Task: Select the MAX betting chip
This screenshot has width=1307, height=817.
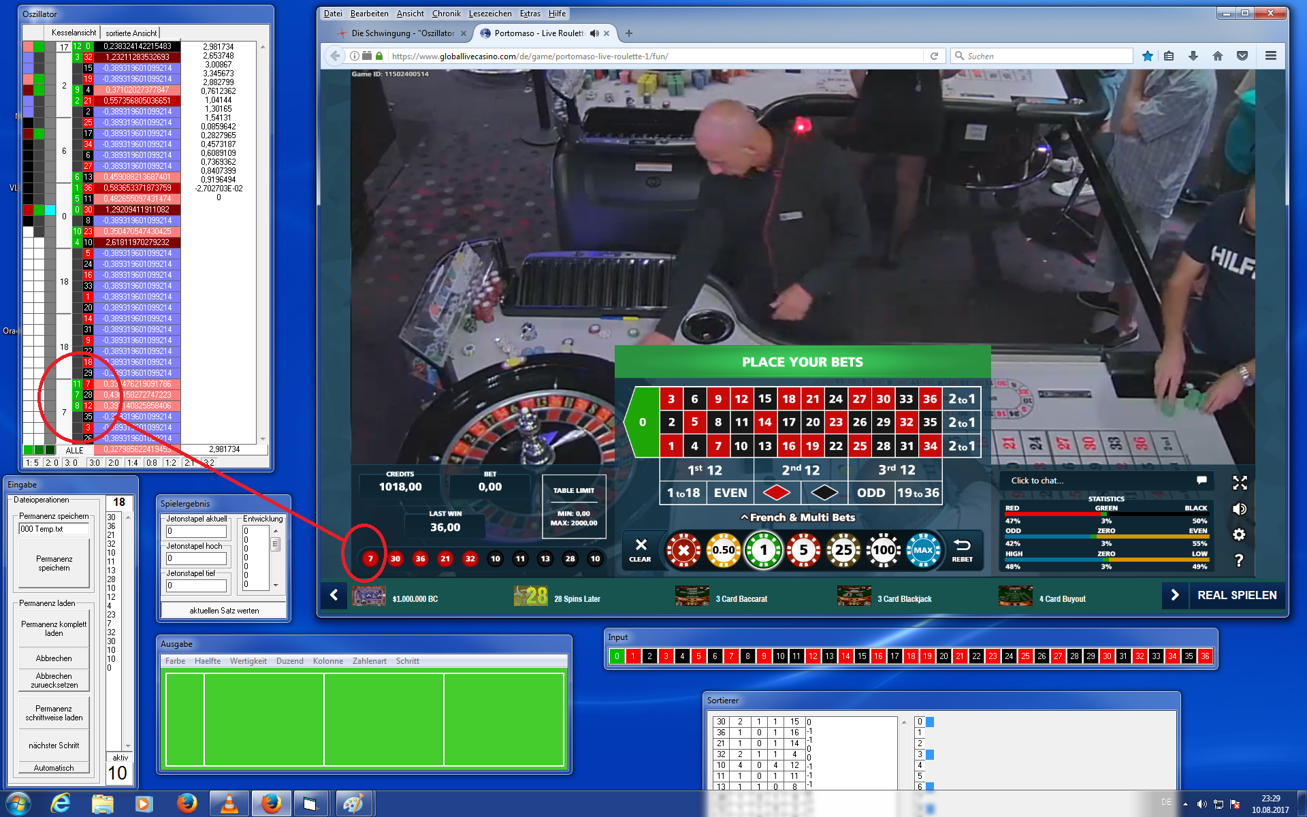Action: pos(924,550)
